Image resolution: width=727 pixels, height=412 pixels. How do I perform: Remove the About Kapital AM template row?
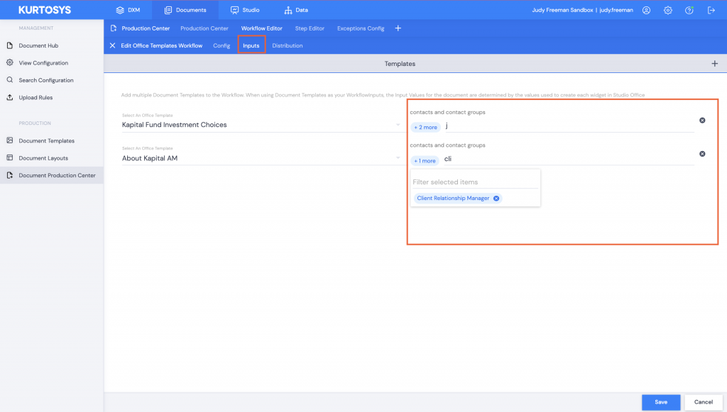(702, 154)
